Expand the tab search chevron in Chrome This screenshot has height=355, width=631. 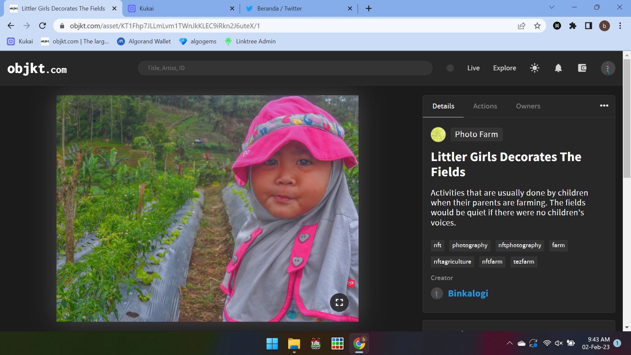pyautogui.click(x=552, y=8)
